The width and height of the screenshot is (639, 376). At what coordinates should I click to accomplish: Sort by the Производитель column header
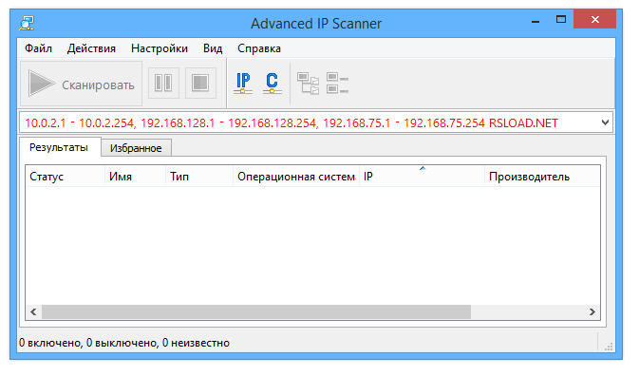pos(542,177)
